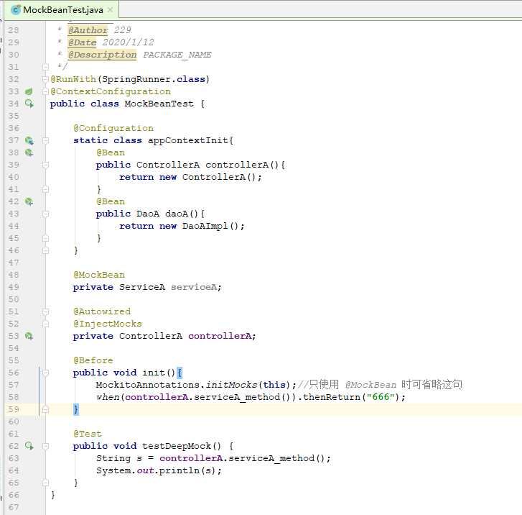Click the appContextInit class name
522x515 pixels.
[x=187, y=140]
